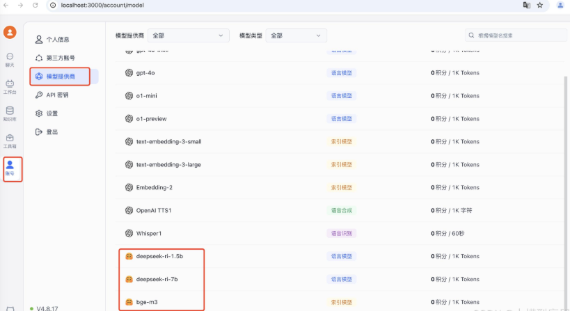Select text-embedding-3-large model name

[x=168, y=165]
